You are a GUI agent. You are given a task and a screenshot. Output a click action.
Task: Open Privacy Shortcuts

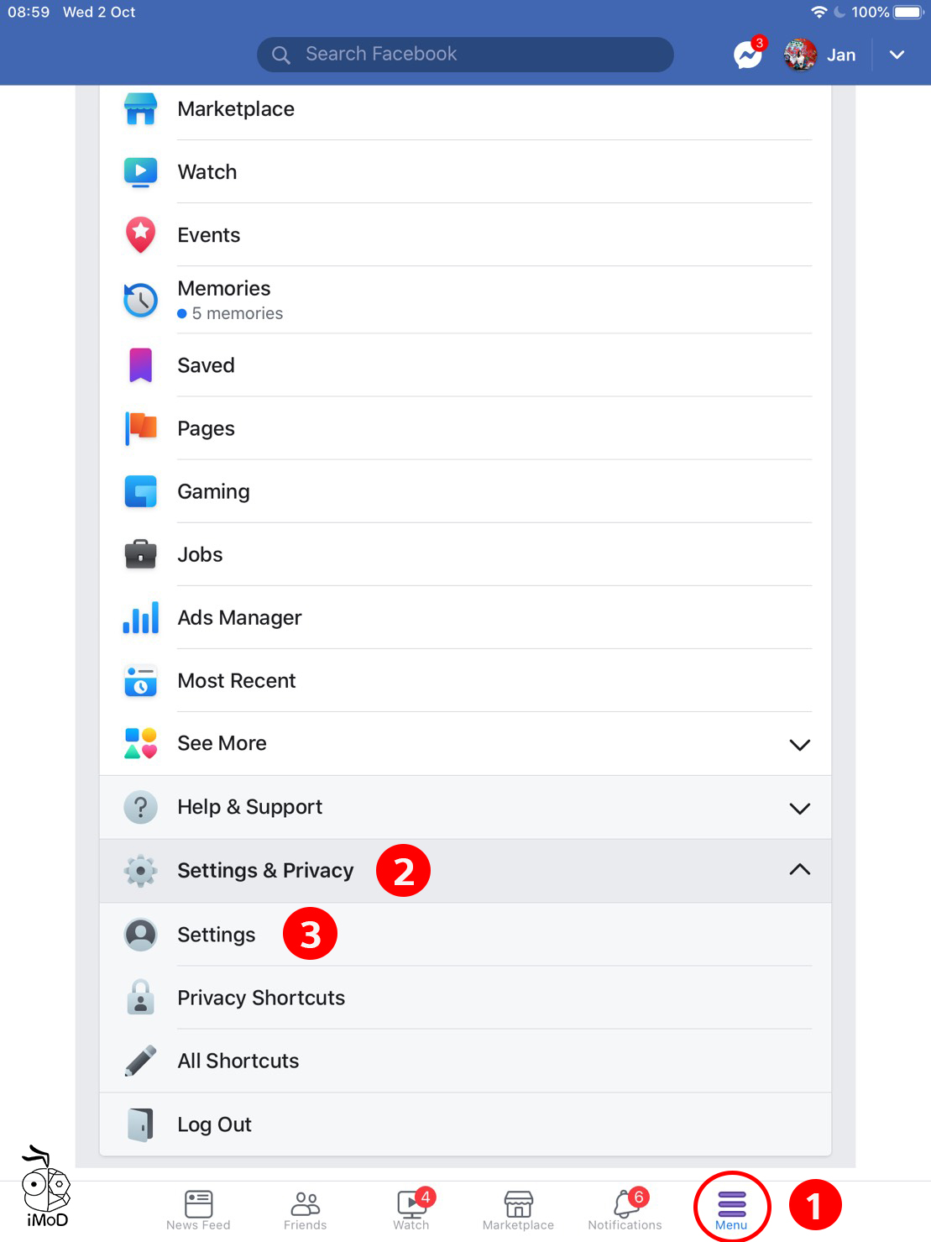[260, 998]
